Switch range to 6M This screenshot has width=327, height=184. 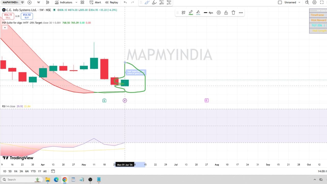[27, 171]
